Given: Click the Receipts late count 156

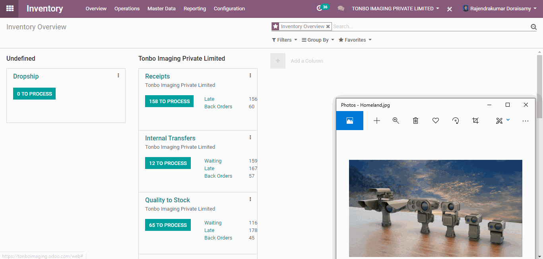Looking at the screenshot, I should [x=253, y=99].
